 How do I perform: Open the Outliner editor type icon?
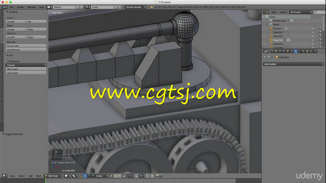(266, 12)
